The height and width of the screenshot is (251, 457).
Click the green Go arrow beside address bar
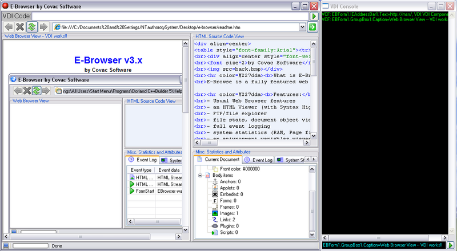point(312,27)
